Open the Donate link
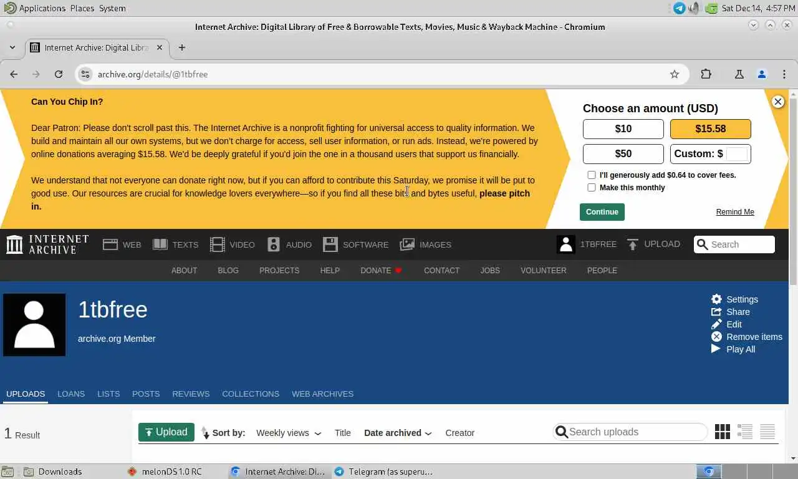 tap(381, 271)
